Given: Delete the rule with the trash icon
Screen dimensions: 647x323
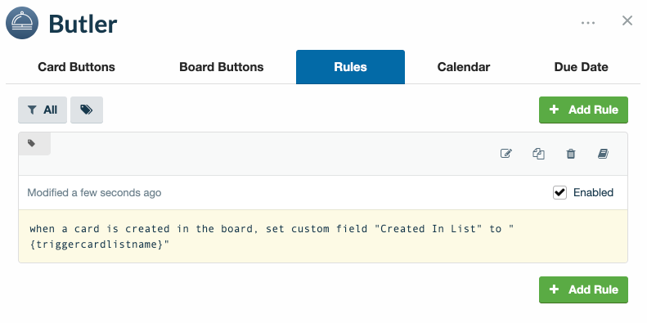Looking at the screenshot, I should (571, 154).
